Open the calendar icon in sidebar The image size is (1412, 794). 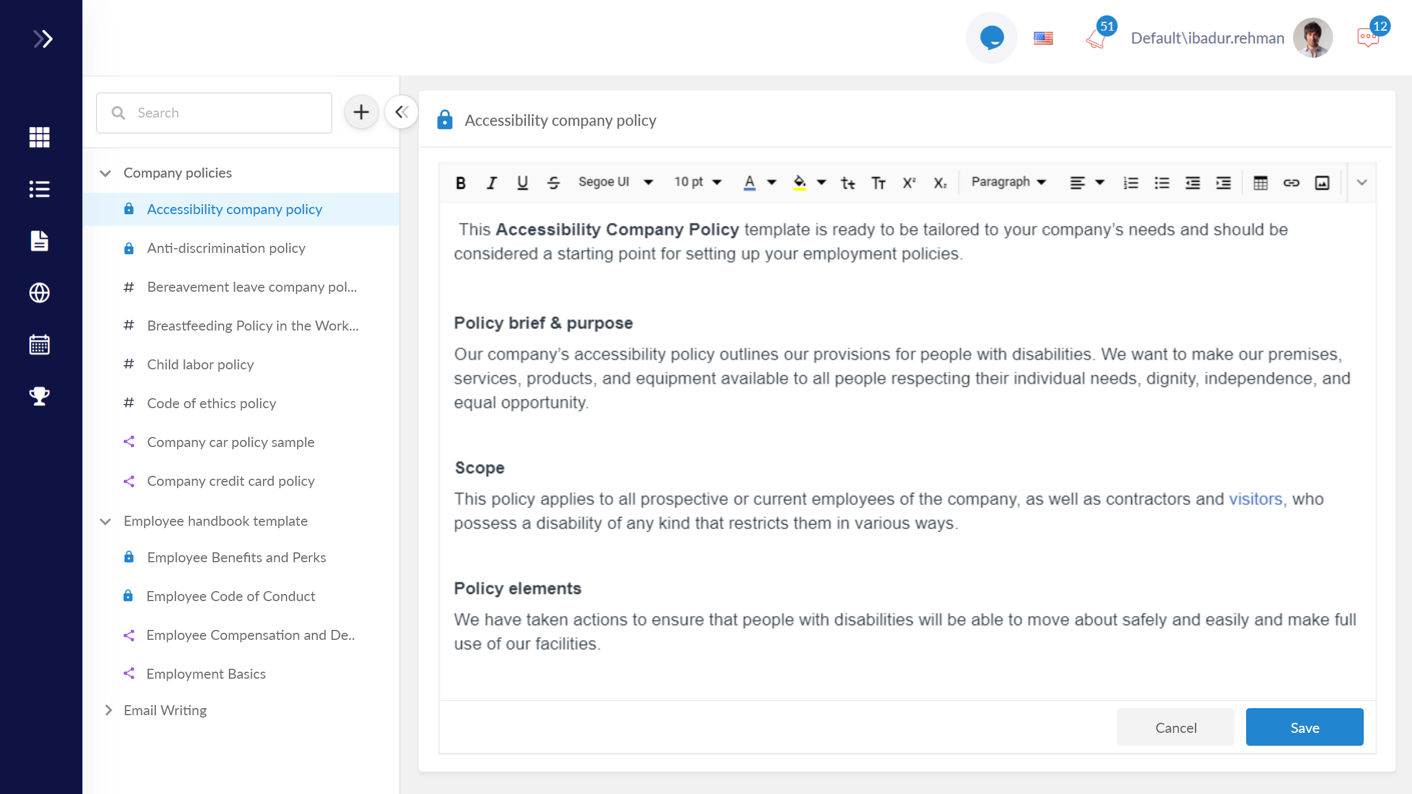pyautogui.click(x=39, y=344)
